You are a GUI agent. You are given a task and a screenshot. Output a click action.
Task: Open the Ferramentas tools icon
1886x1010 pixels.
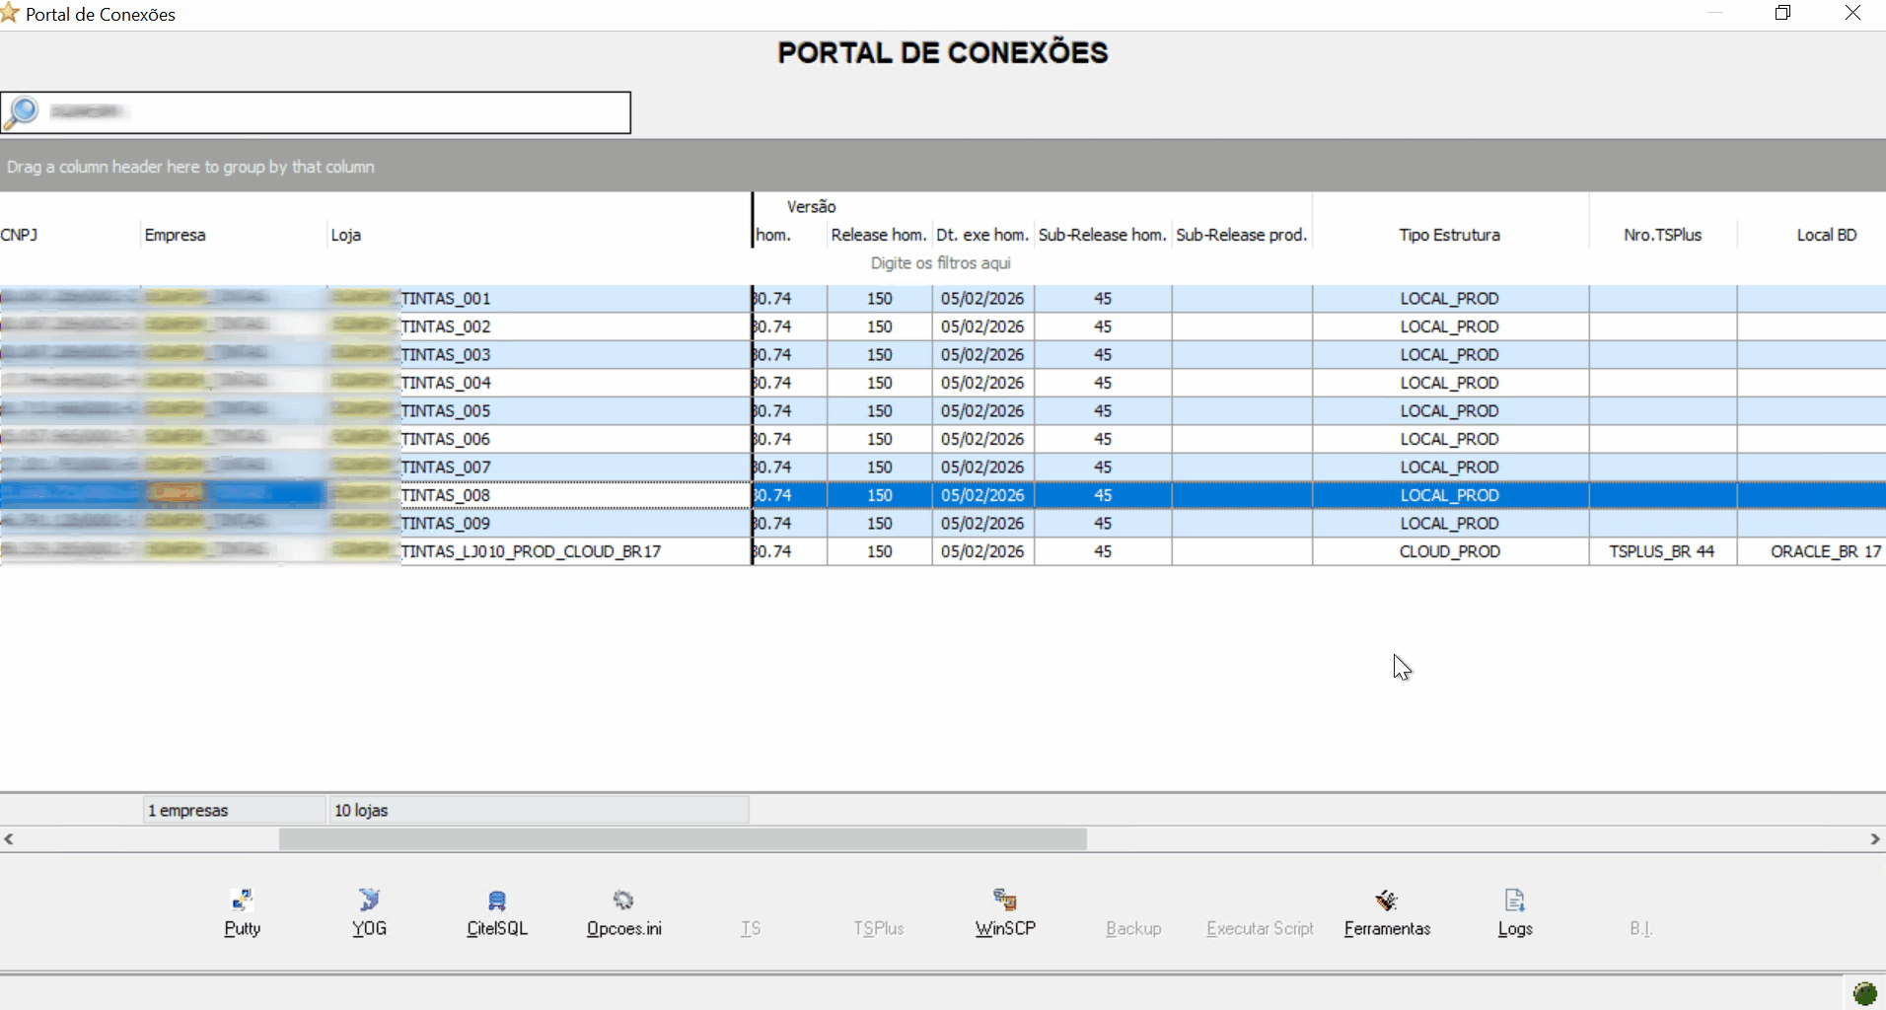coord(1387,900)
